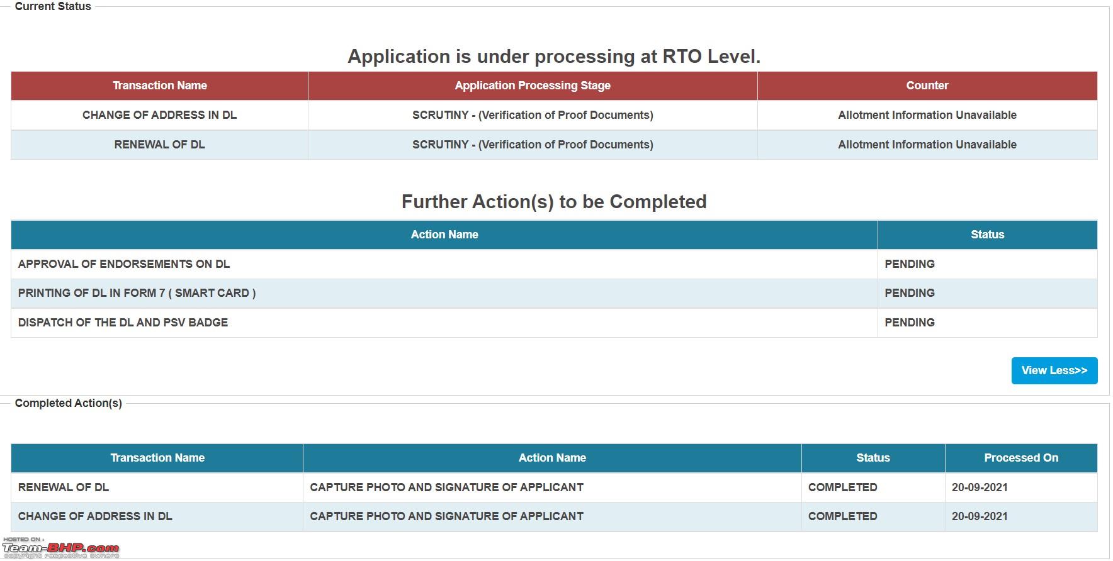Click the Status header in Further Actions table

[x=987, y=235]
